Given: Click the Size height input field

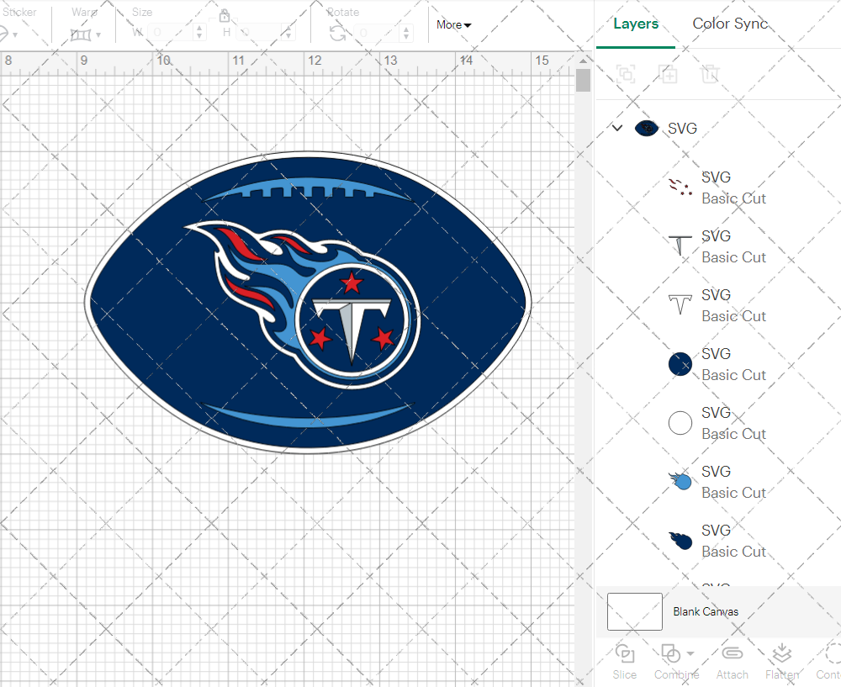Looking at the screenshot, I should [258, 33].
